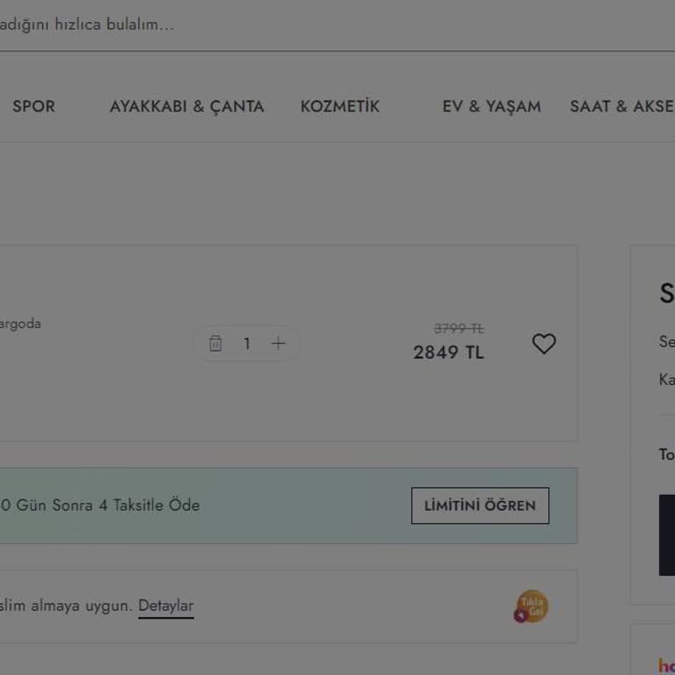675x675 pixels.
Task: Open the SAAT & AKSESUAR menu item
Action: [x=622, y=106]
